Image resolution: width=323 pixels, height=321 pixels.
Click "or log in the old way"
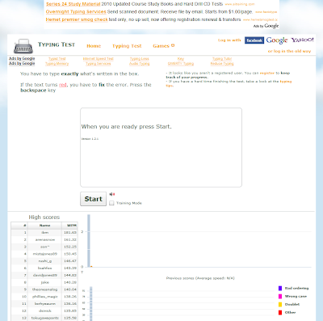[289, 51]
